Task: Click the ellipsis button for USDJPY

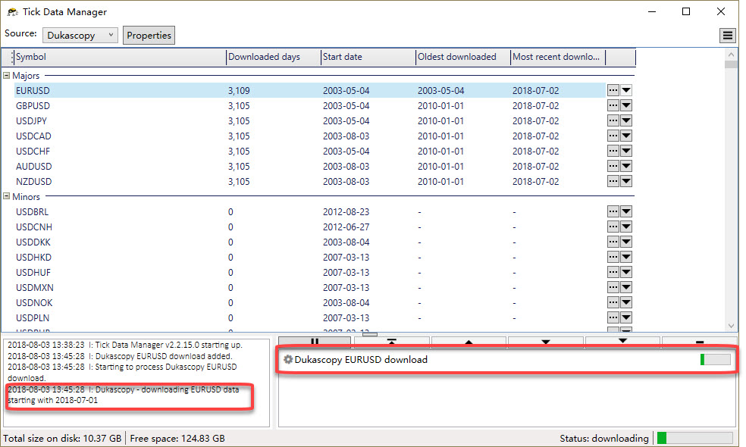Action: 613,121
